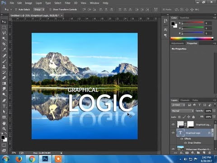Open the Window menu
This screenshot has width=217, height=163.
[x=94, y=3]
